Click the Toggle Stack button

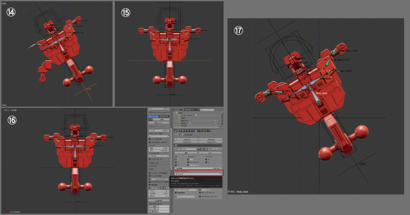[x=210, y=142]
